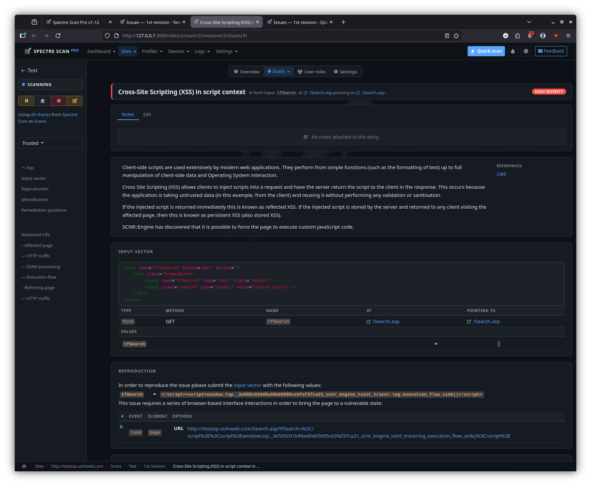This screenshot has width=591, height=486.
Task: Open the site Settings tab
Action: click(x=345, y=72)
